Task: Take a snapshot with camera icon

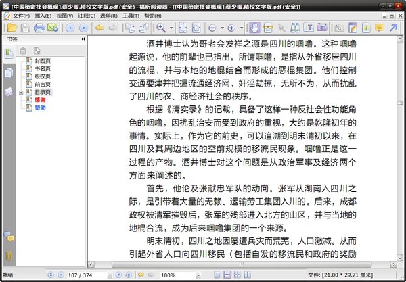Action: coord(322,27)
